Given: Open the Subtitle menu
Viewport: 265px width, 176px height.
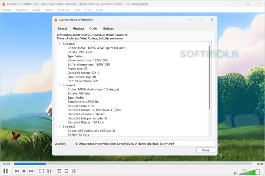Looking at the screenshot, I should point(63,10).
